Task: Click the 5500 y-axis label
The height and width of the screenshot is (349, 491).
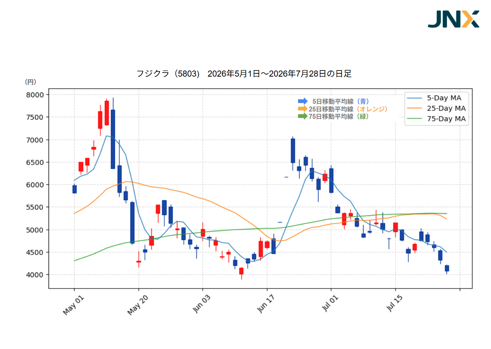Action: coord(36,207)
